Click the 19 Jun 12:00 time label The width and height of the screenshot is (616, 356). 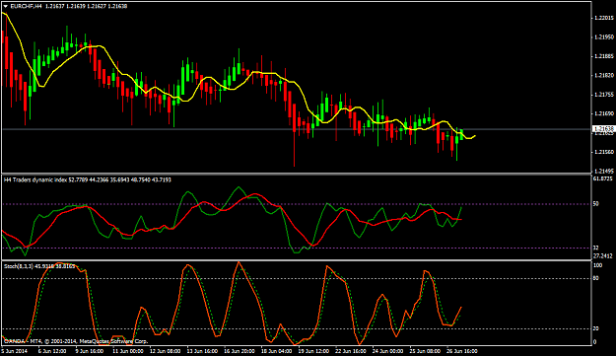coord(313,351)
